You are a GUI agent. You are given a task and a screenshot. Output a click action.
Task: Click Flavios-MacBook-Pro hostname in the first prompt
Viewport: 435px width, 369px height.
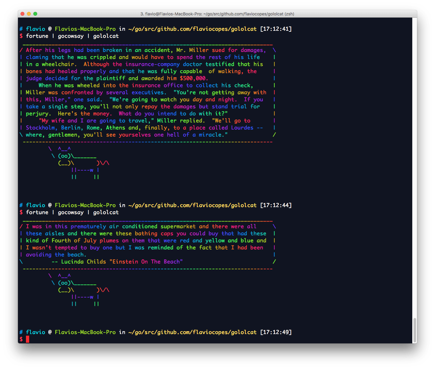[85, 29]
